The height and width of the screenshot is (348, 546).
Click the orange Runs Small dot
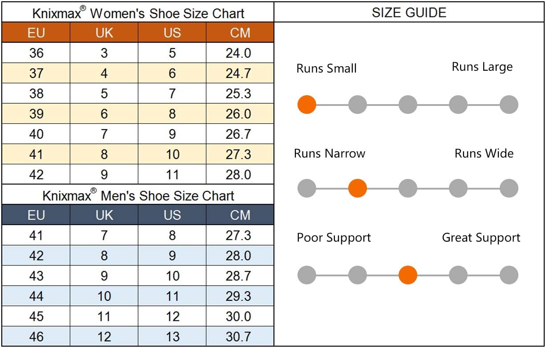pos(307,105)
